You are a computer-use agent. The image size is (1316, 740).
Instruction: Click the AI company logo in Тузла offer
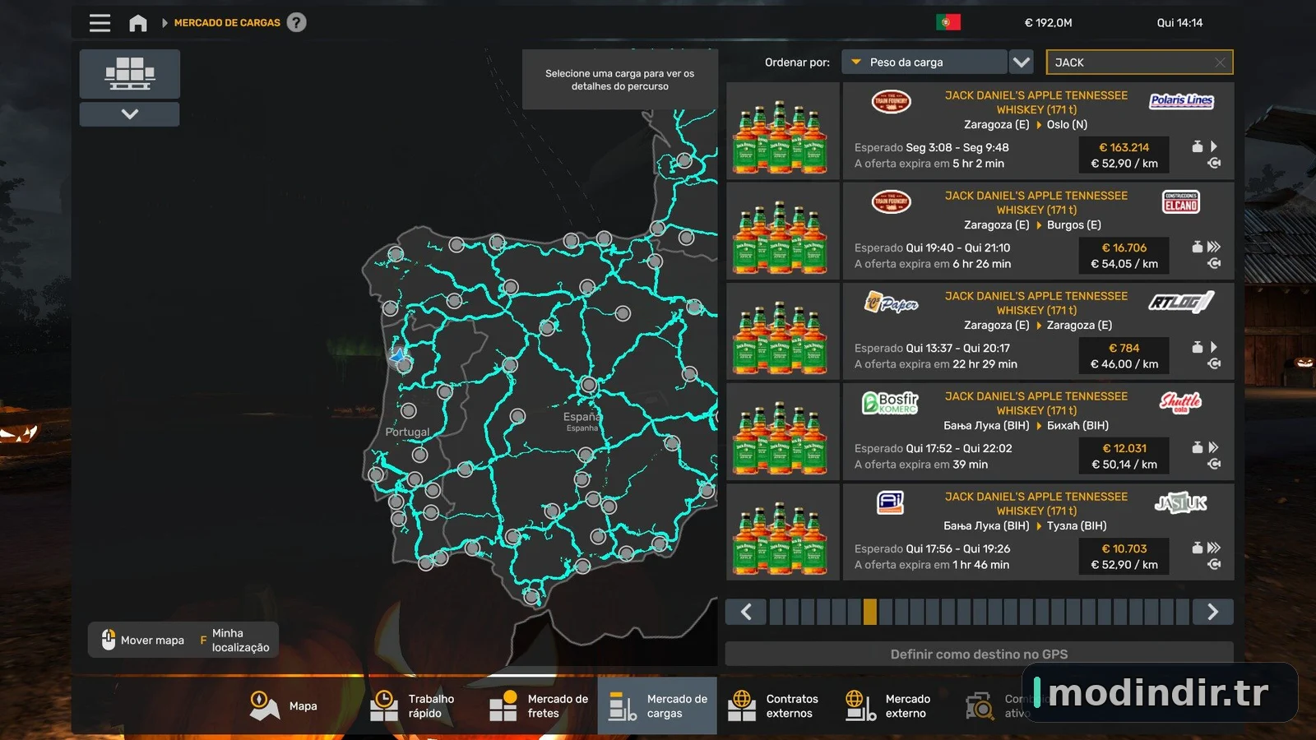pos(890,502)
